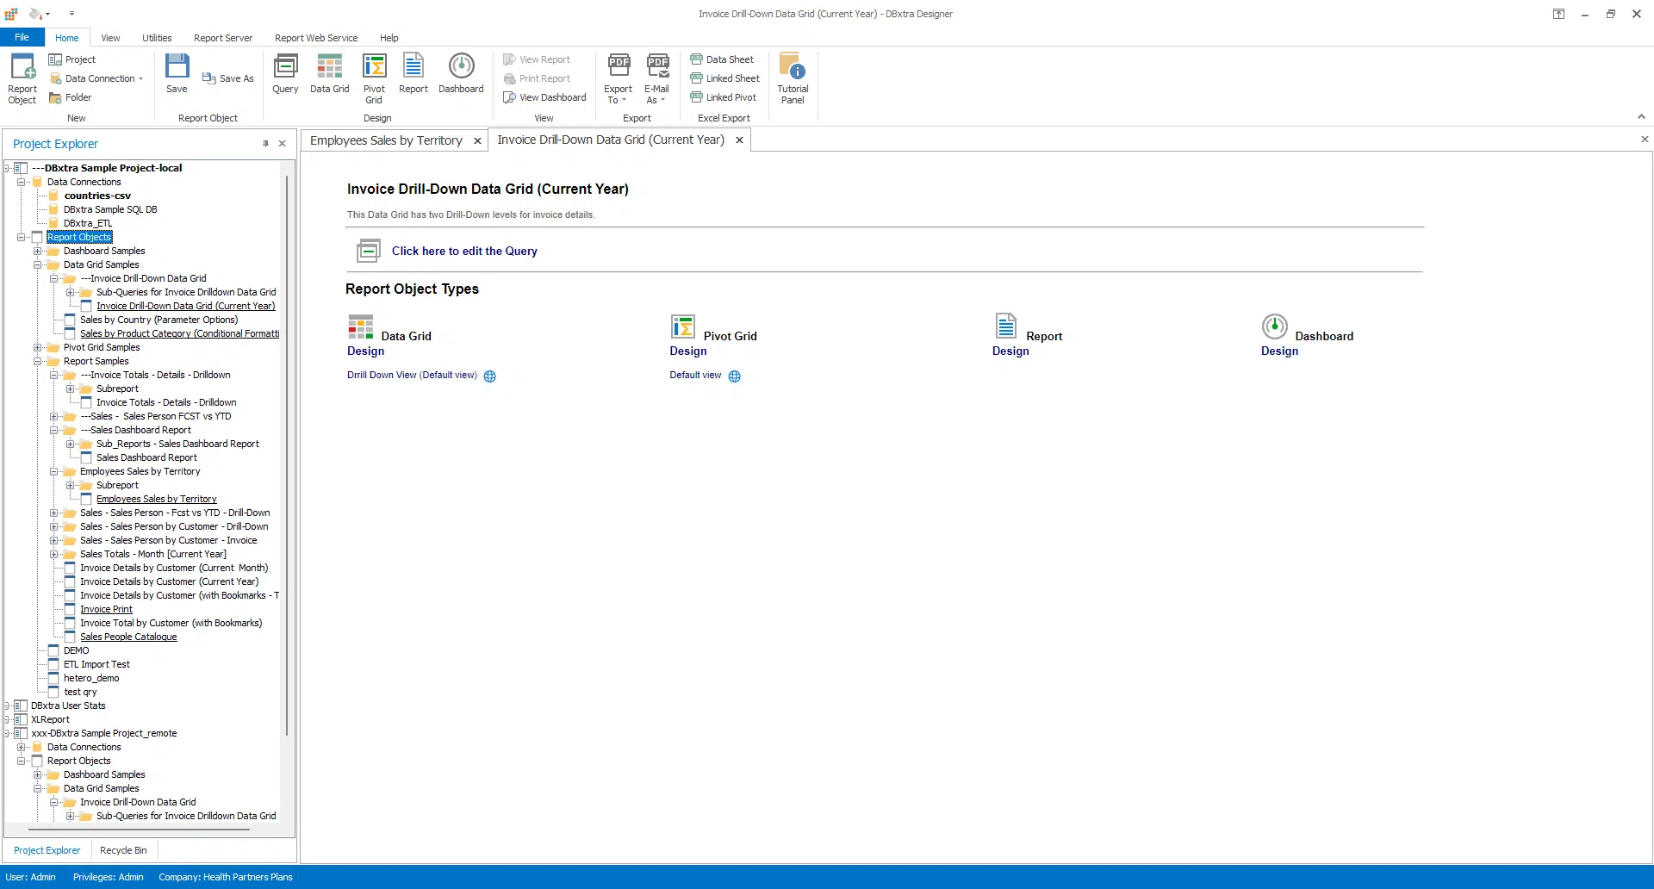Click Design link under Dashboard
1654x889 pixels.
click(x=1279, y=351)
